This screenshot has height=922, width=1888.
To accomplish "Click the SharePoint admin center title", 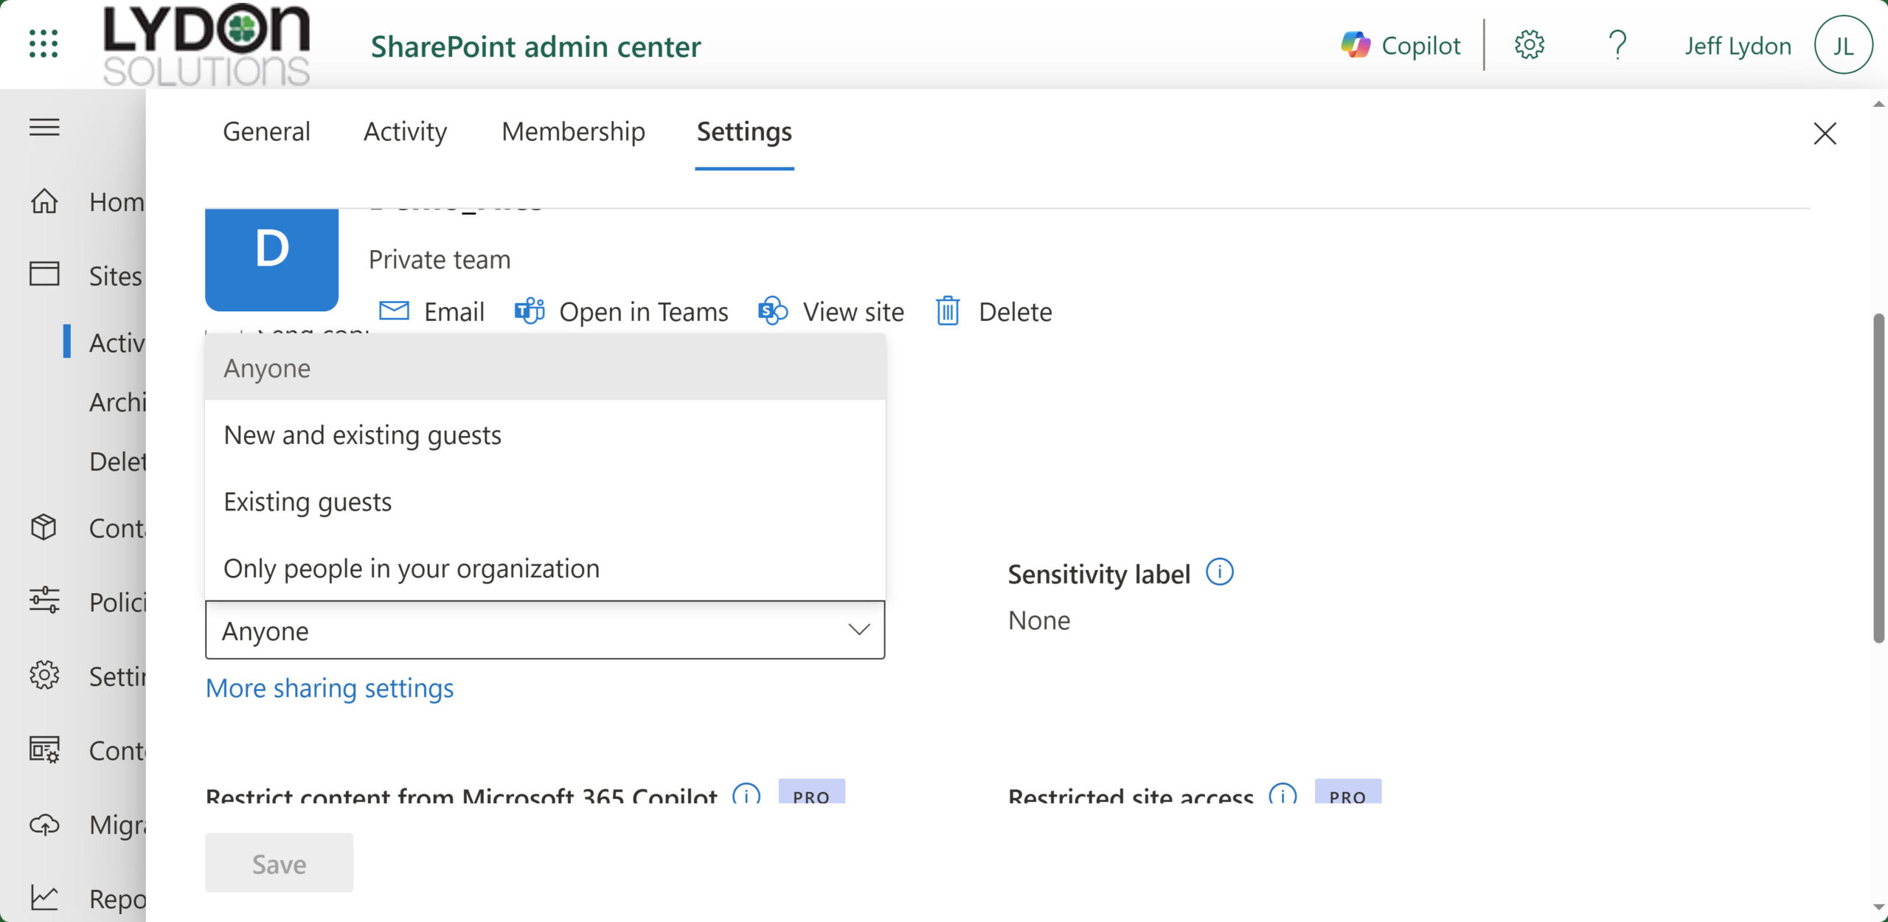I will (535, 46).
